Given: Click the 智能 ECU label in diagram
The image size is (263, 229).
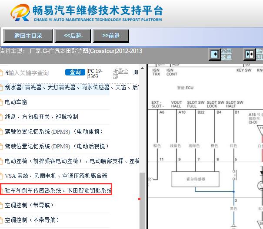Looking at the screenshot, I should [x=185, y=88].
